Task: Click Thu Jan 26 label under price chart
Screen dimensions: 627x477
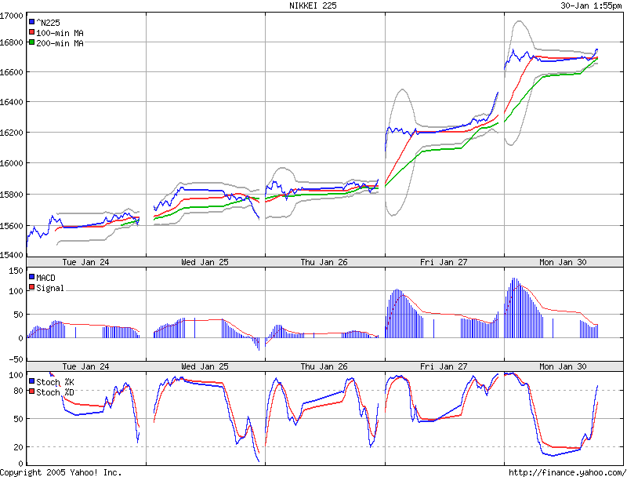Action: (324, 262)
